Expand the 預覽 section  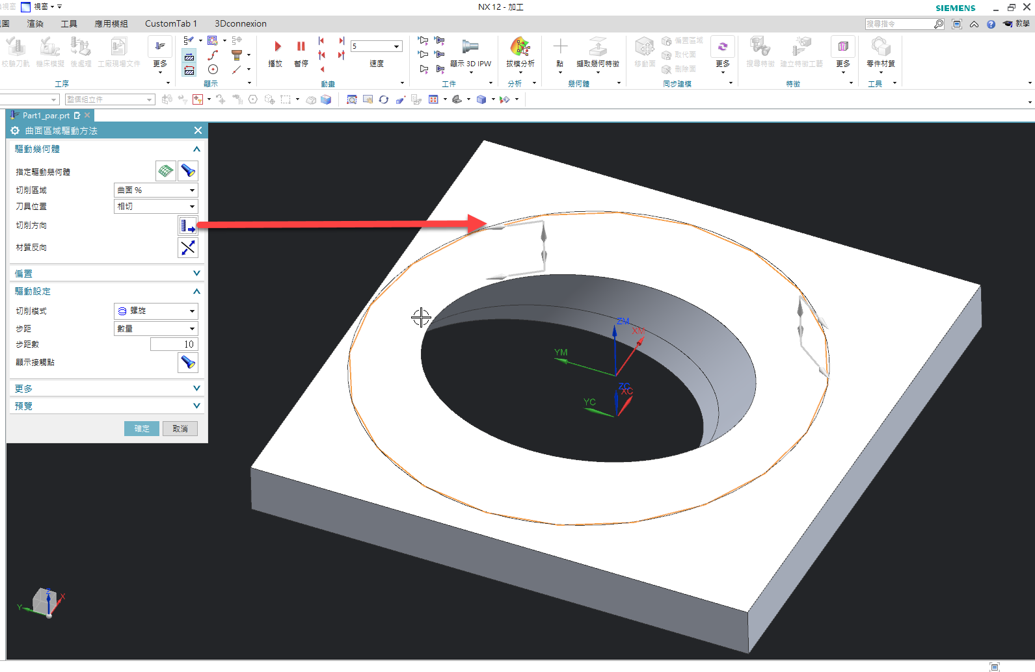tap(107, 406)
